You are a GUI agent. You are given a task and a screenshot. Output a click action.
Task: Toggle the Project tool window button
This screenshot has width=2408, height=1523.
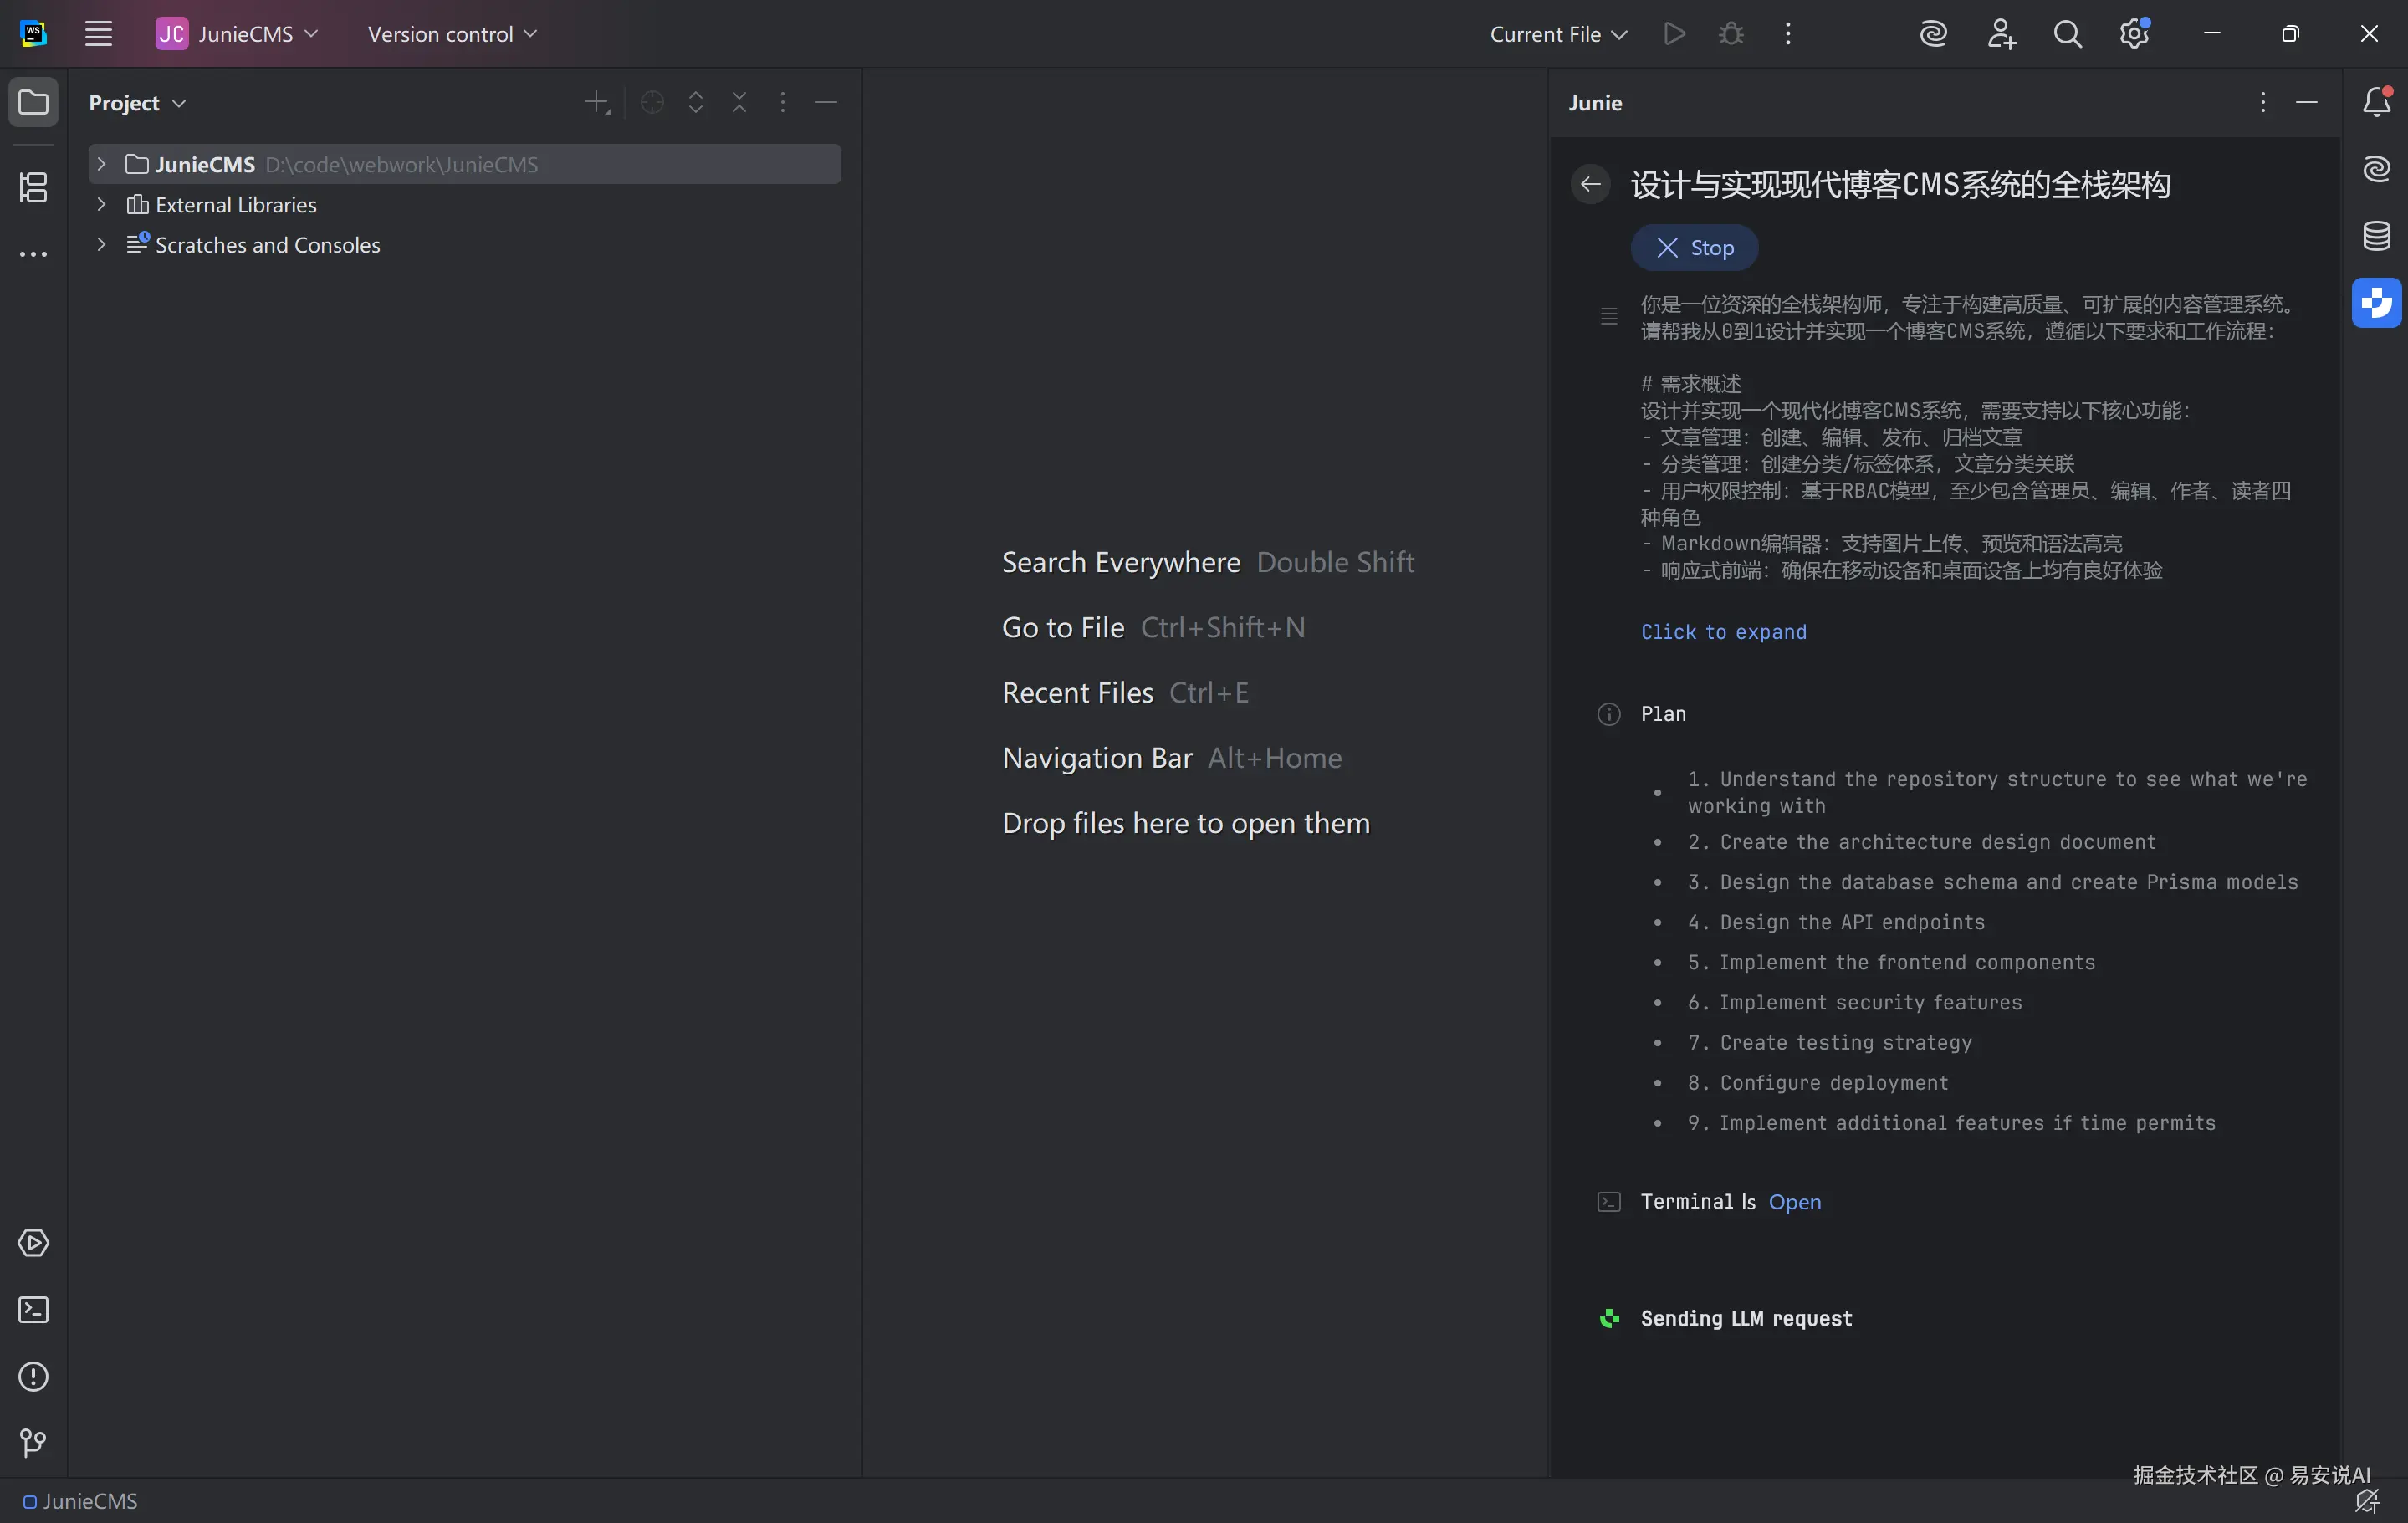point(33,102)
